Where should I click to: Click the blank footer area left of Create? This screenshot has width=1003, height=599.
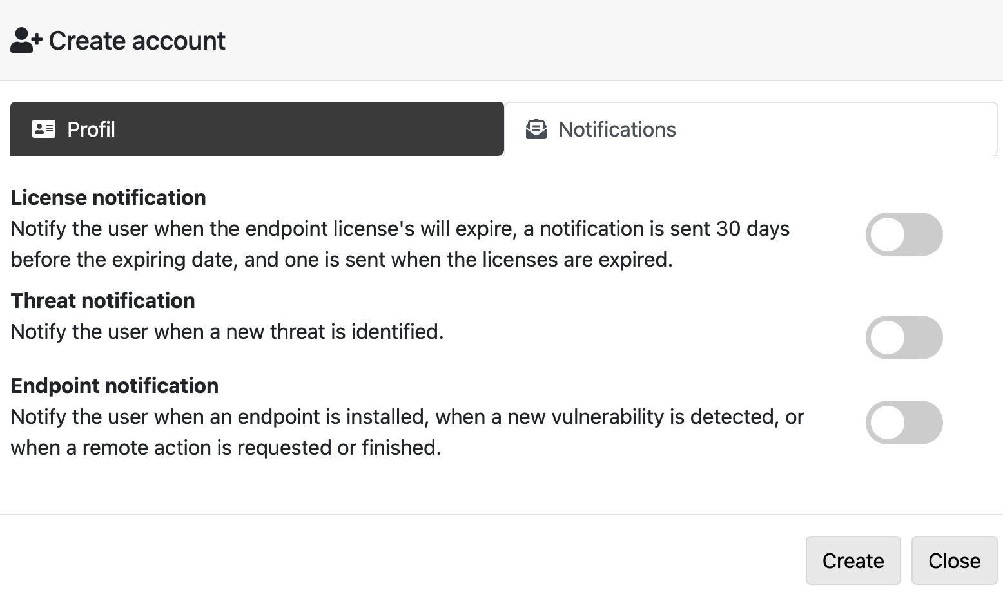pos(400,558)
